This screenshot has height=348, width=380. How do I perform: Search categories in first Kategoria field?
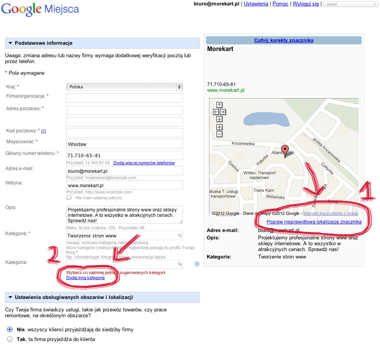point(180,236)
